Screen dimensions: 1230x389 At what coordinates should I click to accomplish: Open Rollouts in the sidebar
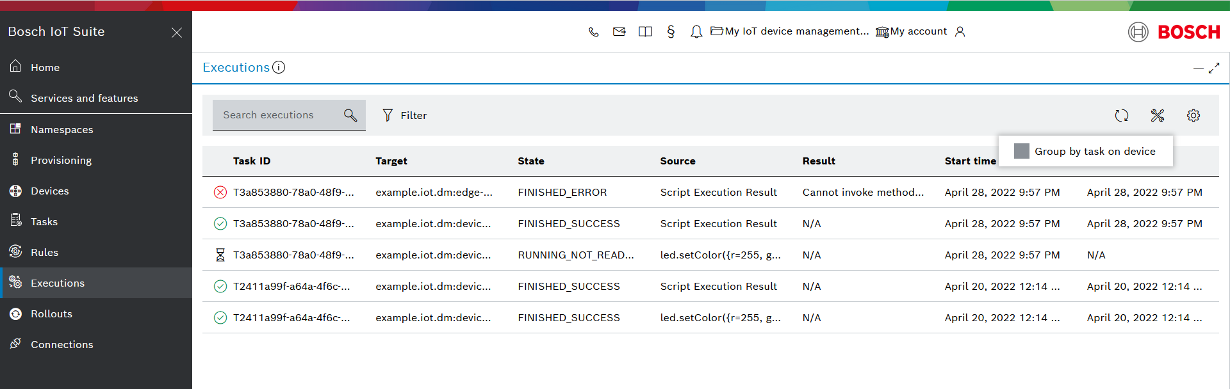coord(96,314)
